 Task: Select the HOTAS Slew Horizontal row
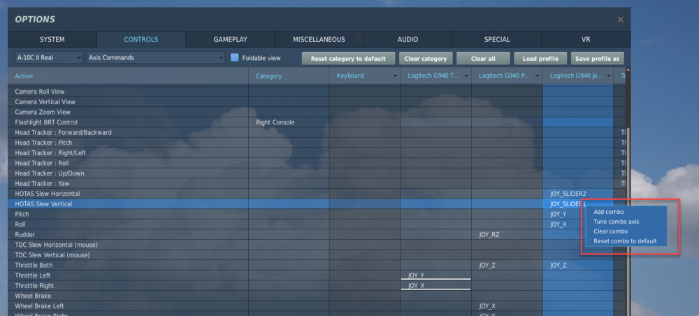coord(317,194)
